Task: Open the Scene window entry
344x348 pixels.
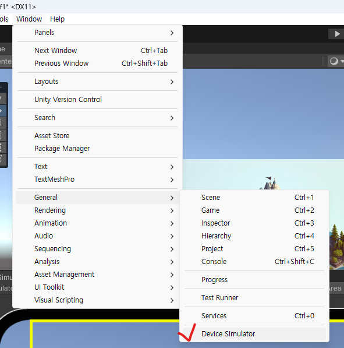Action: (x=254, y=198)
